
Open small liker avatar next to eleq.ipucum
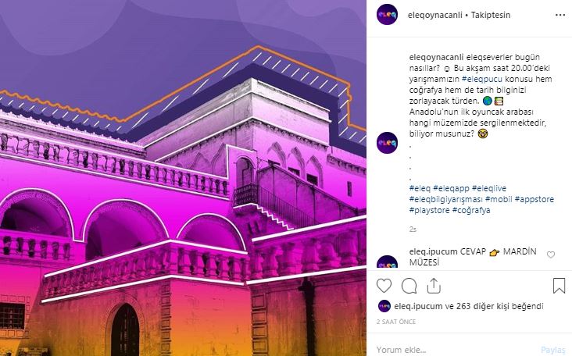click(x=384, y=306)
